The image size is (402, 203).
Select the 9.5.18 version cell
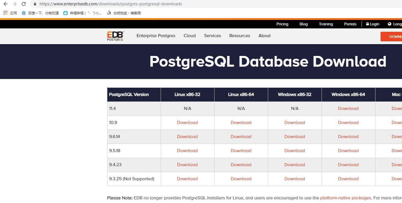click(134, 151)
